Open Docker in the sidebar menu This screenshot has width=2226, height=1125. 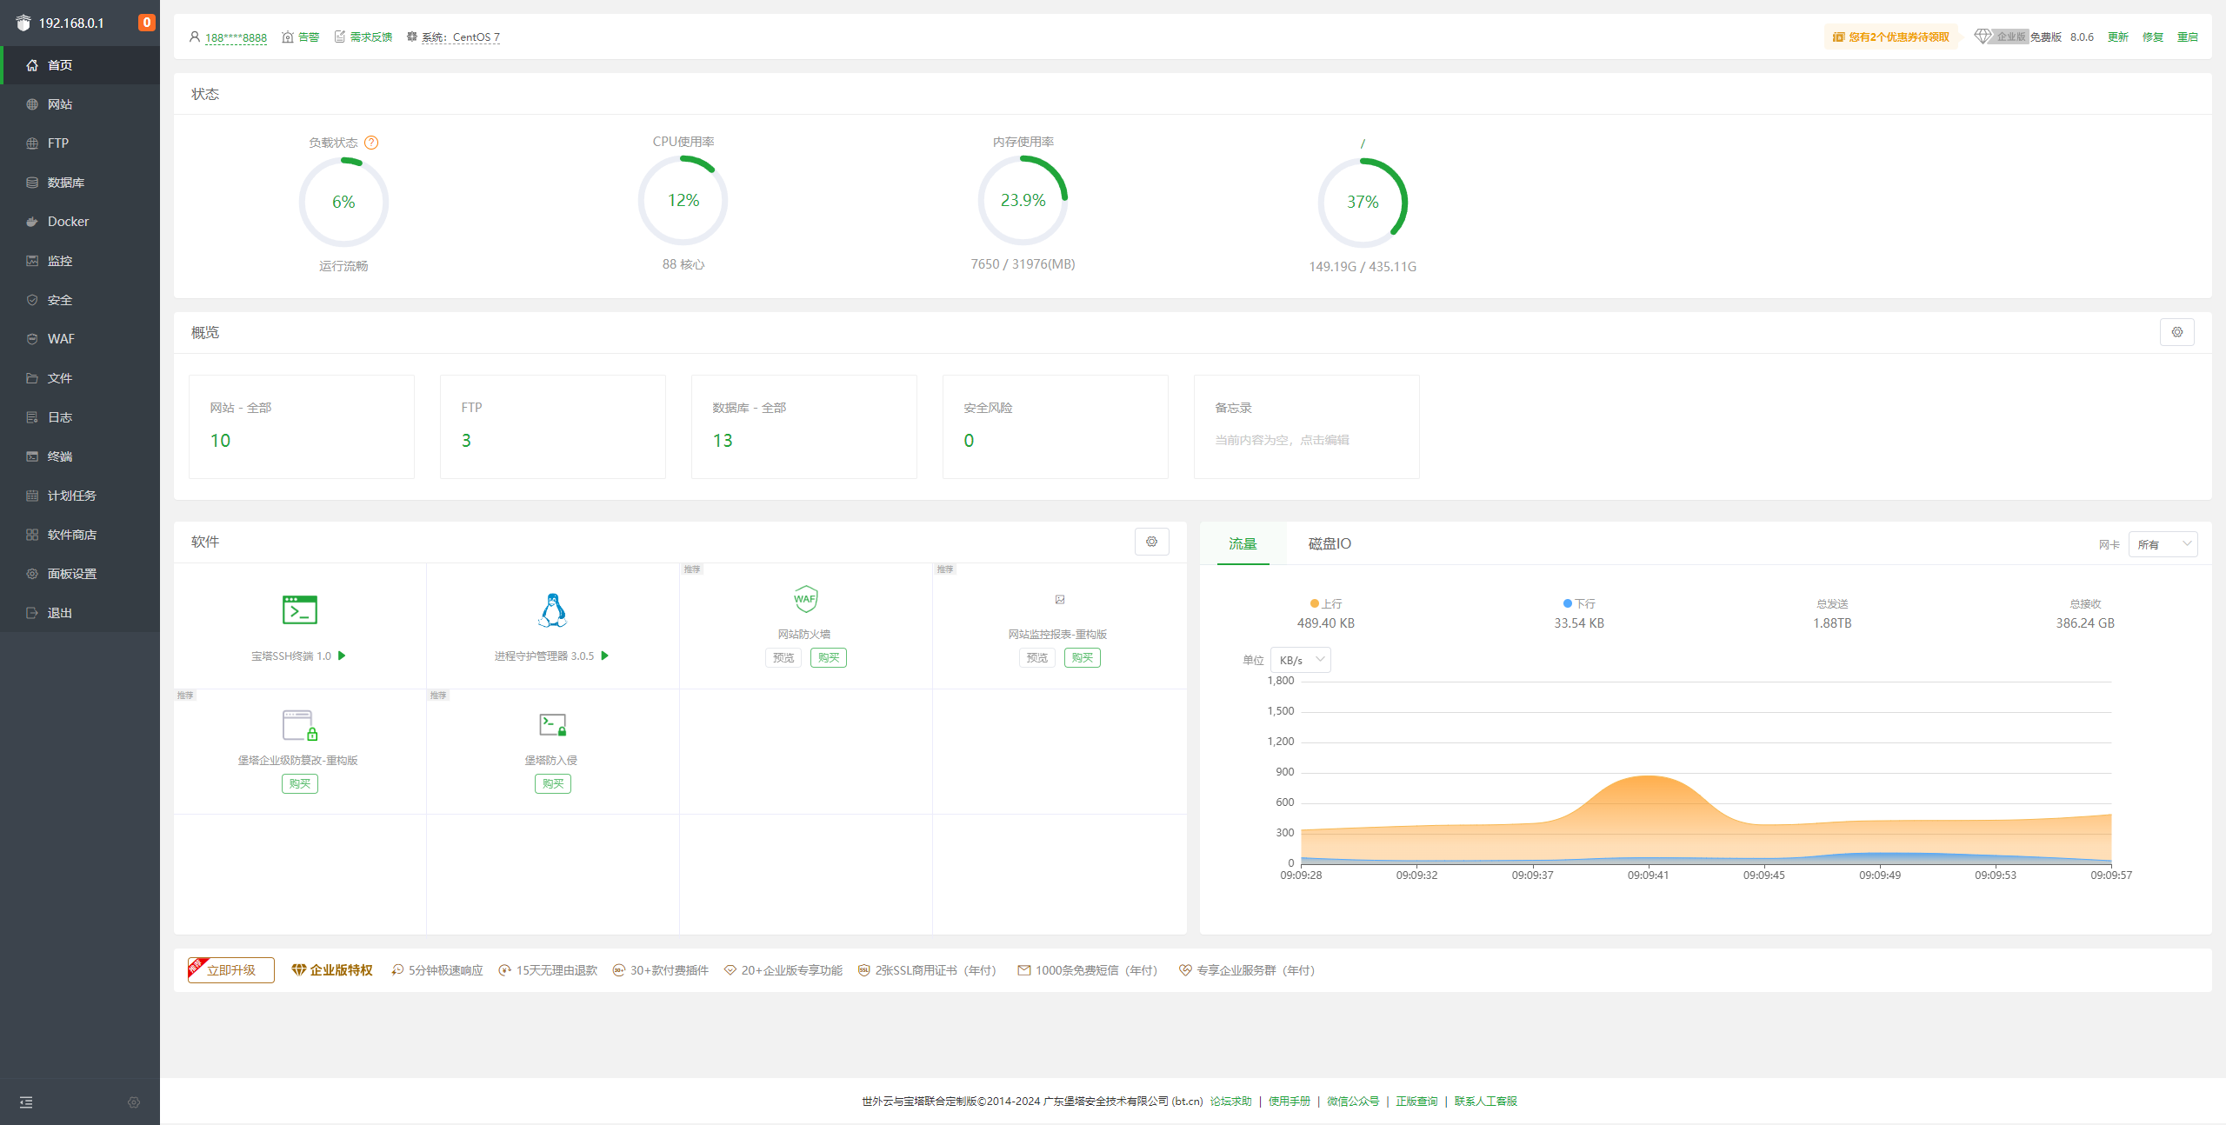pos(68,222)
